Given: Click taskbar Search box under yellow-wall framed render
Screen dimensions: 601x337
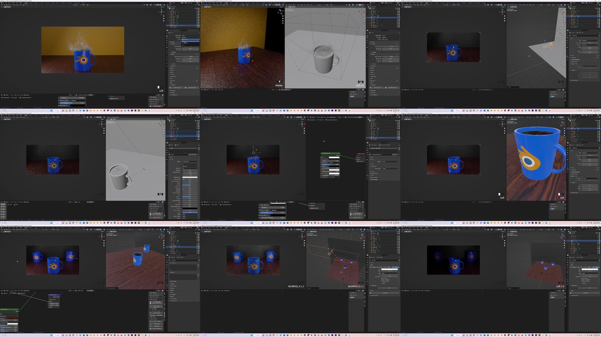Looking at the screenshot, I should click(57, 110).
